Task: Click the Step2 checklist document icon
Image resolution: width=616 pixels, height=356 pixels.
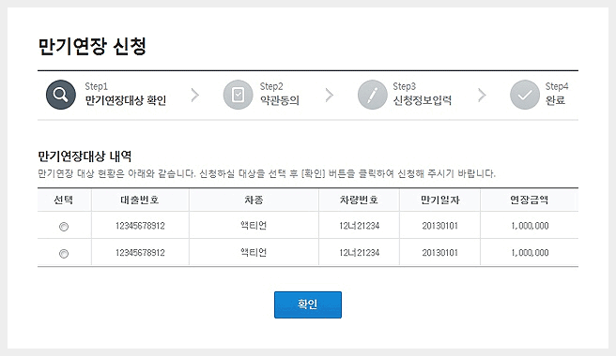Action: (x=239, y=95)
